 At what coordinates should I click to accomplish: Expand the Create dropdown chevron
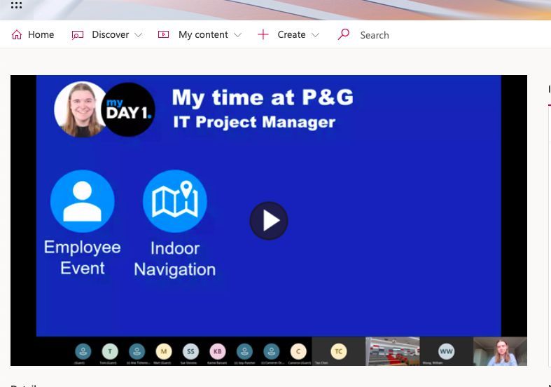pos(316,35)
